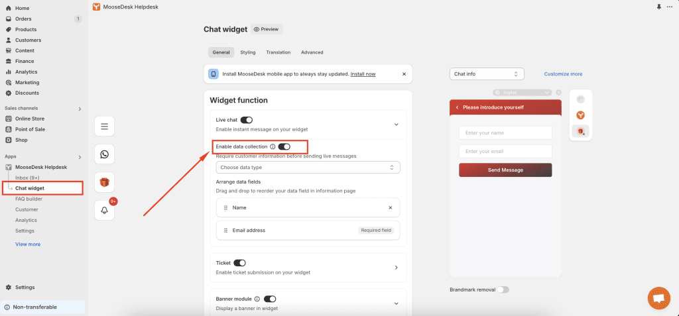This screenshot has width=679, height=316.
Task: Open Orders in the sidebar
Action: (23, 19)
